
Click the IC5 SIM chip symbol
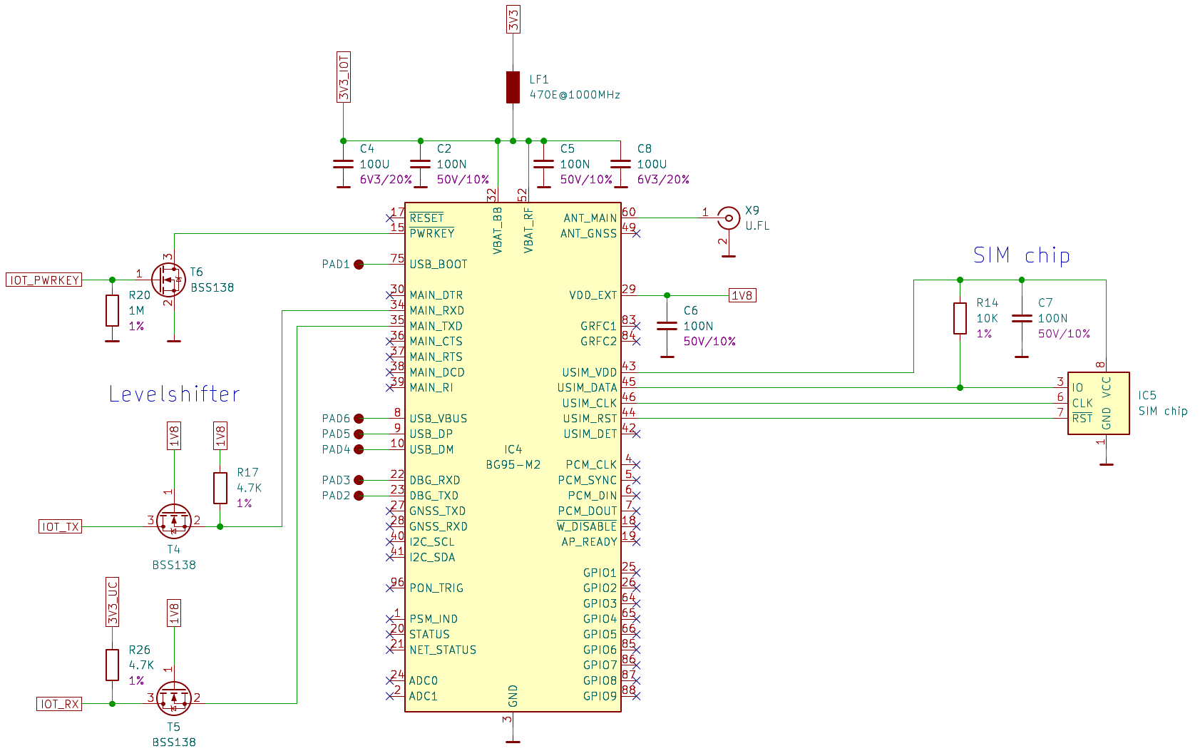[x=1098, y=403]
